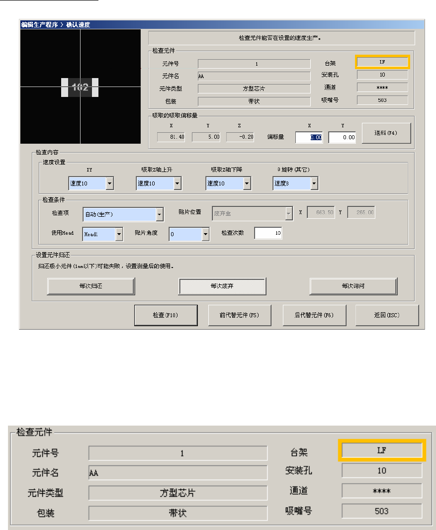This screenshot has height=530, width=436.
Task: Click the 贴片位置 Y value 265.00
Action: click(361, 212)
